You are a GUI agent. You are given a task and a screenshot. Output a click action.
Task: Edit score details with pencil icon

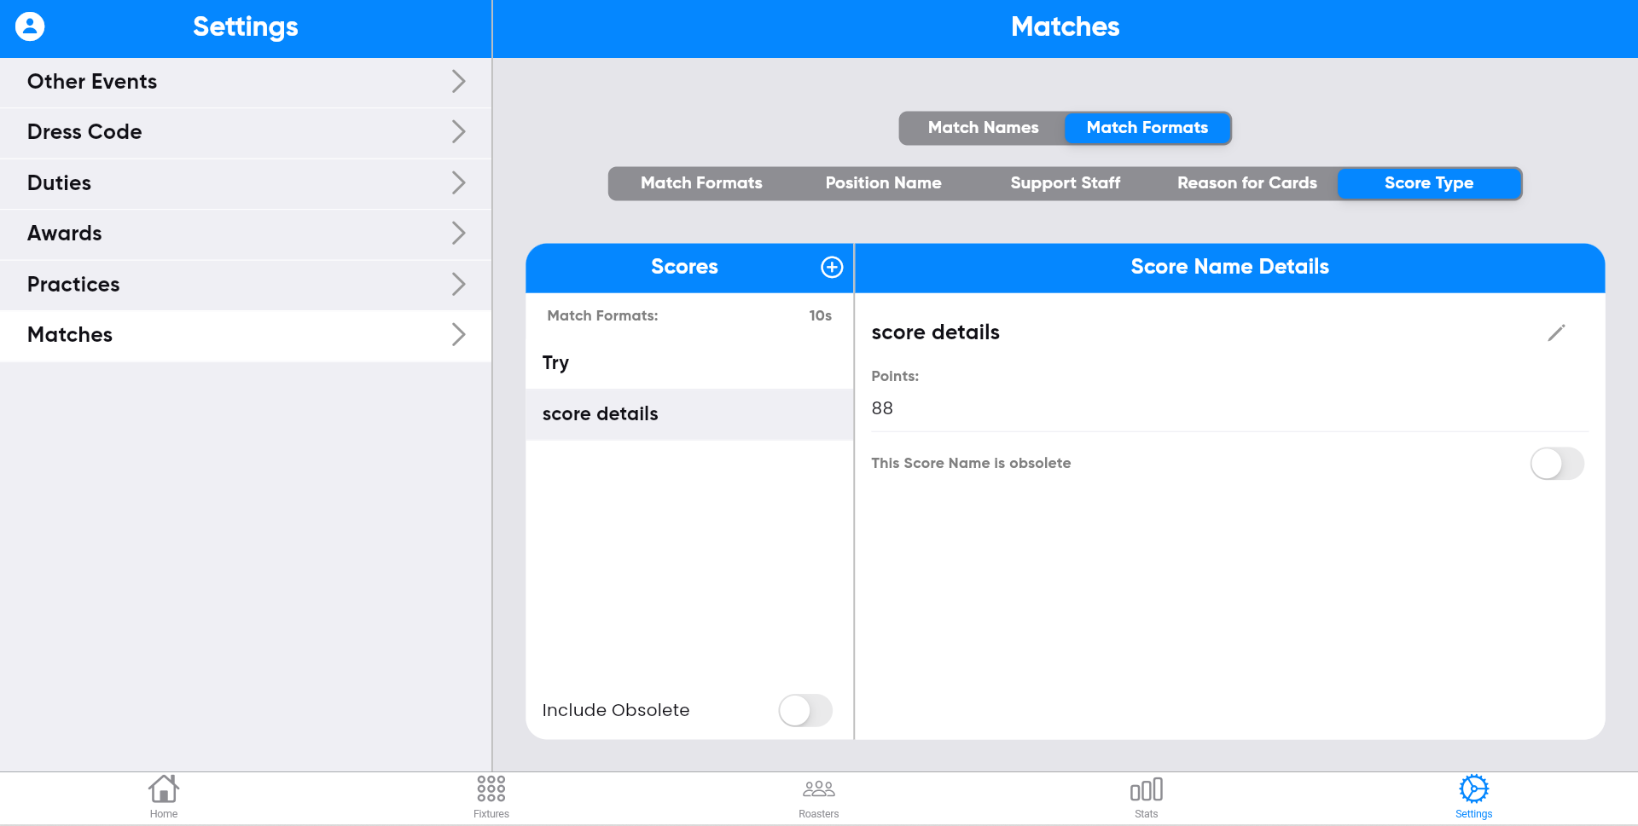tap(1556, 332)
